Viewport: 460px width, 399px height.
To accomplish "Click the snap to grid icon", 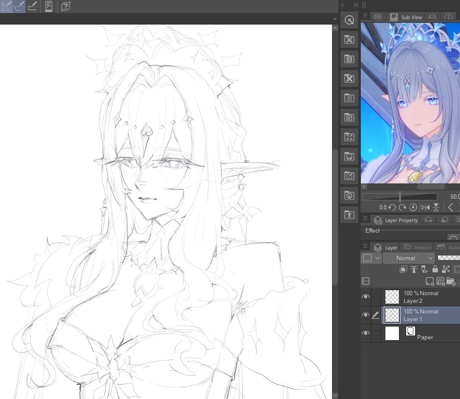I will point(32,6).
